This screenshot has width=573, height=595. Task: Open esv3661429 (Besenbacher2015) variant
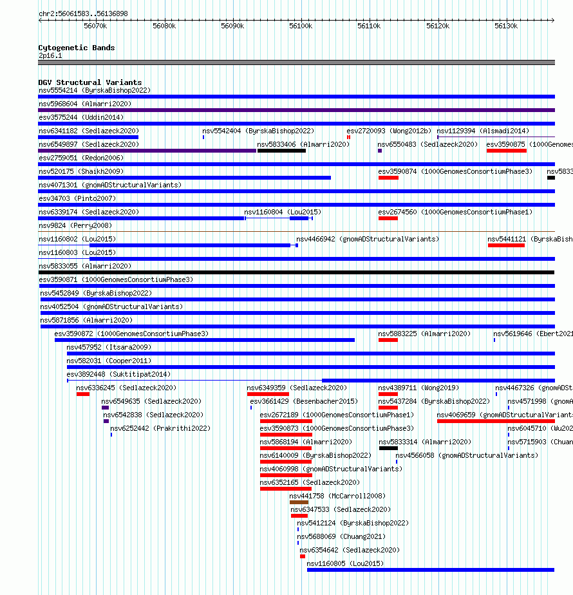pyautogui.click(x=304, y=401)
